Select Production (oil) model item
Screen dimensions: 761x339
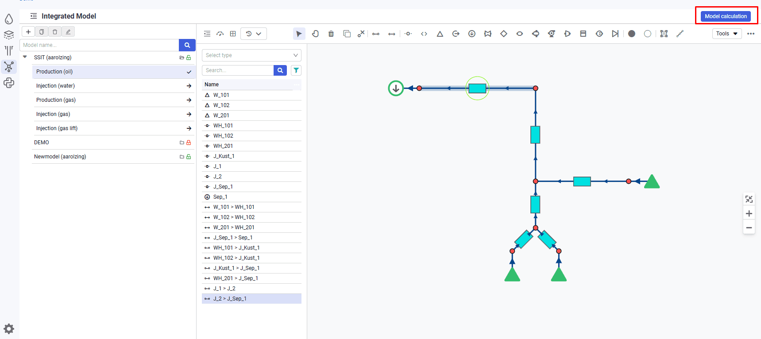[x=113, y=72]
